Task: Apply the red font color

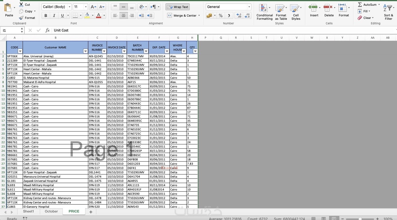Action: click(x=99, y=15)
